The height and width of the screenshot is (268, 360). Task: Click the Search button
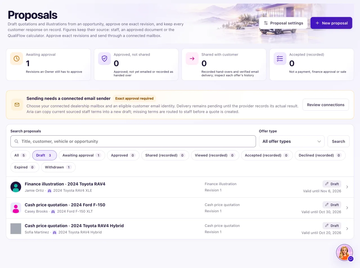(x=338, y=141)
